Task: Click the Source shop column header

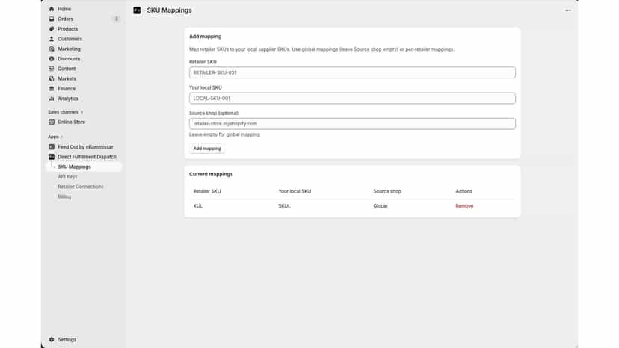Action: (x=387, y=191)
